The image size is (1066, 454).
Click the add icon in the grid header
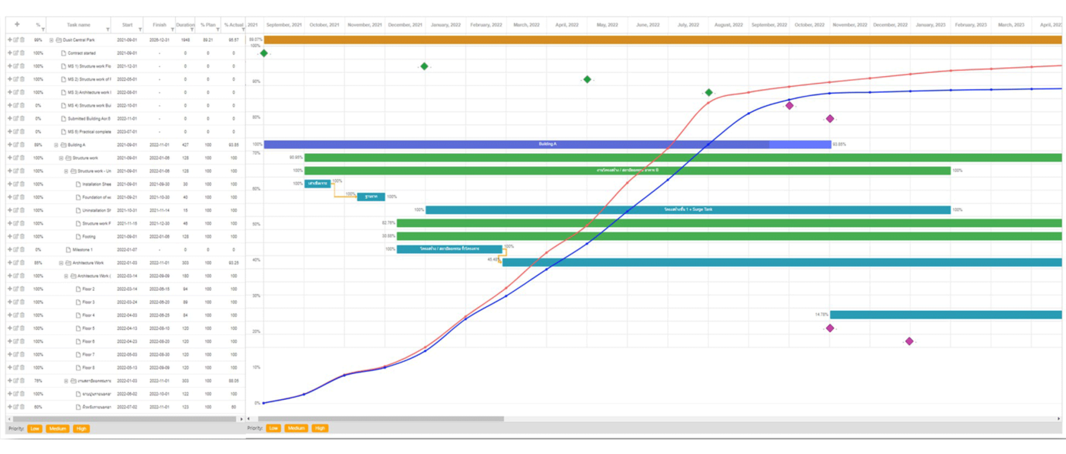[x=17, y=24]
